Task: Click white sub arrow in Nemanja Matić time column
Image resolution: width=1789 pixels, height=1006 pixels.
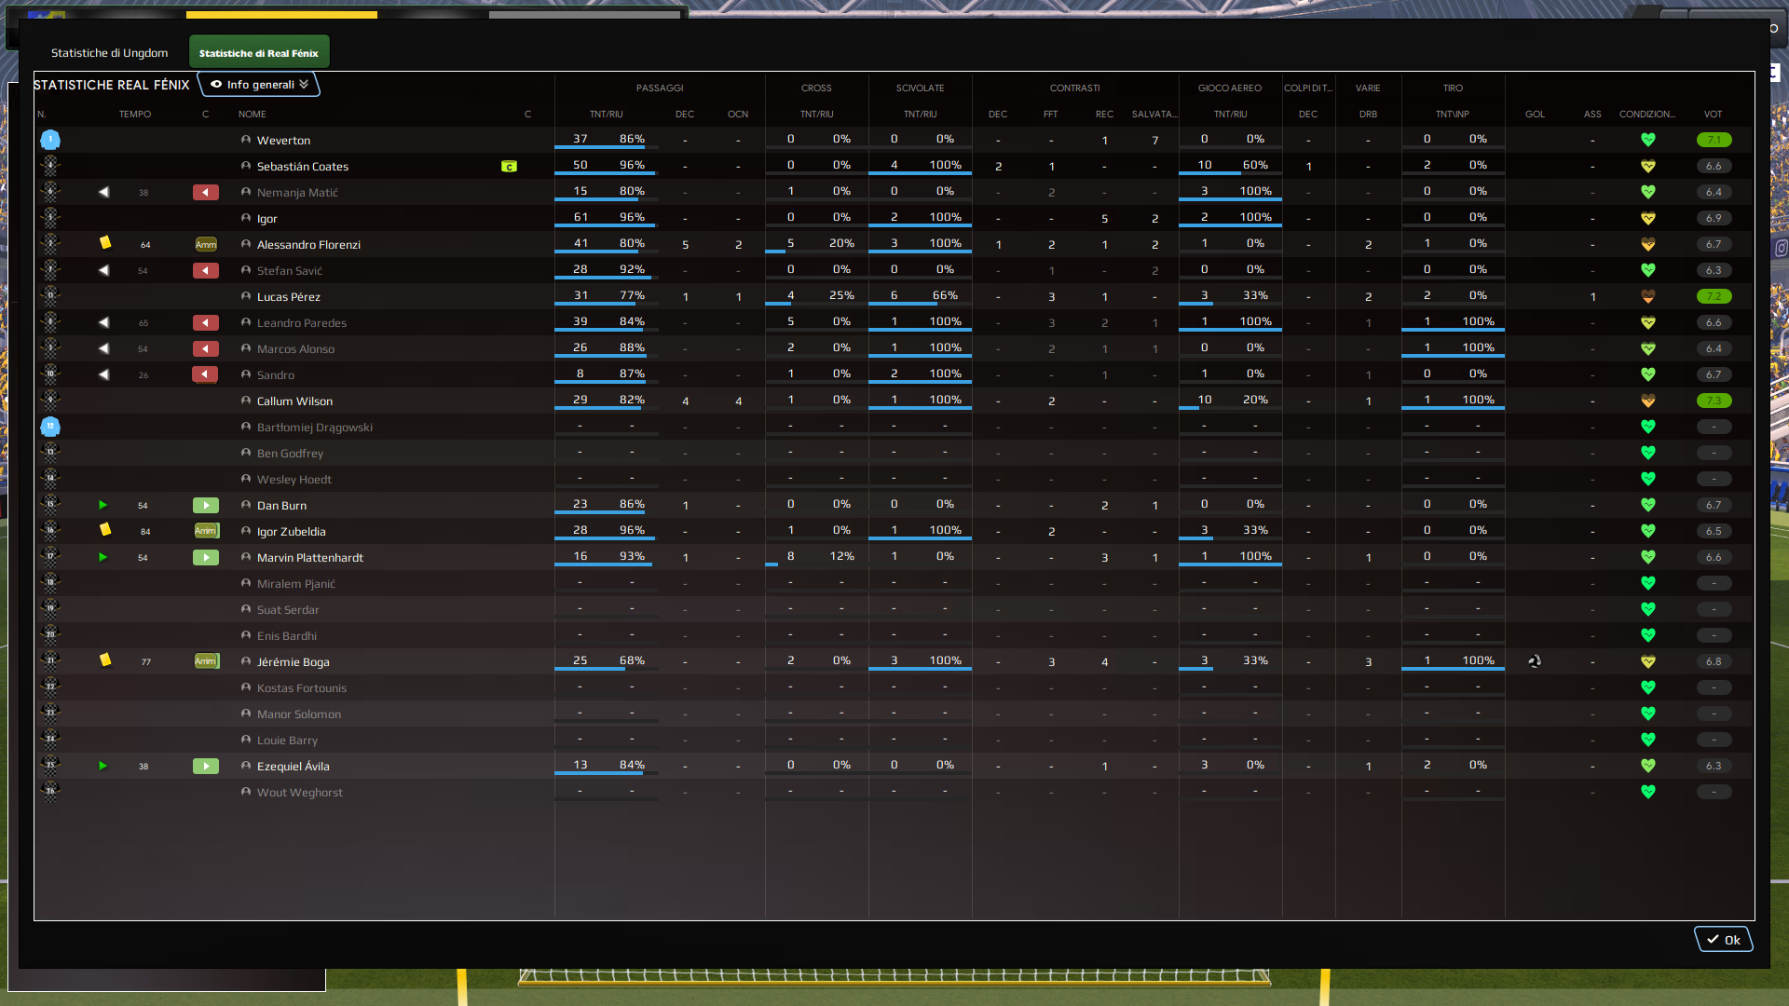Action: pyautogui.click(x=103, y=192)
